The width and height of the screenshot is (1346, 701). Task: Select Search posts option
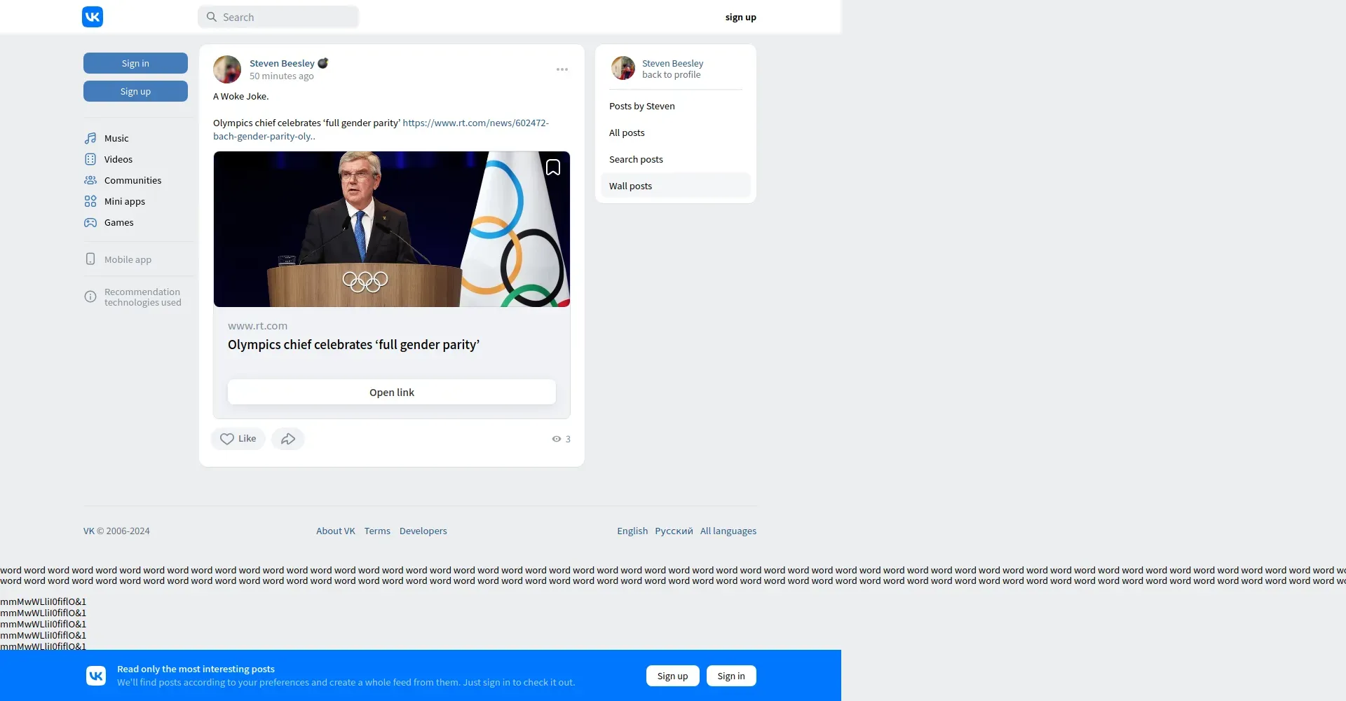pyautogui.click(x=676, y=159)
